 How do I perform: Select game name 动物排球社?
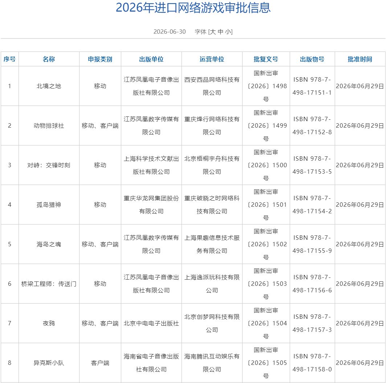[49, 126]
